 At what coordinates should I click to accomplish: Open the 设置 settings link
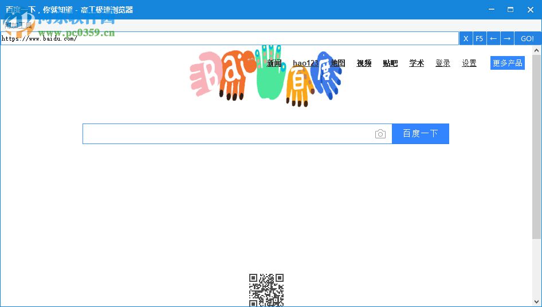coord(469,63)
